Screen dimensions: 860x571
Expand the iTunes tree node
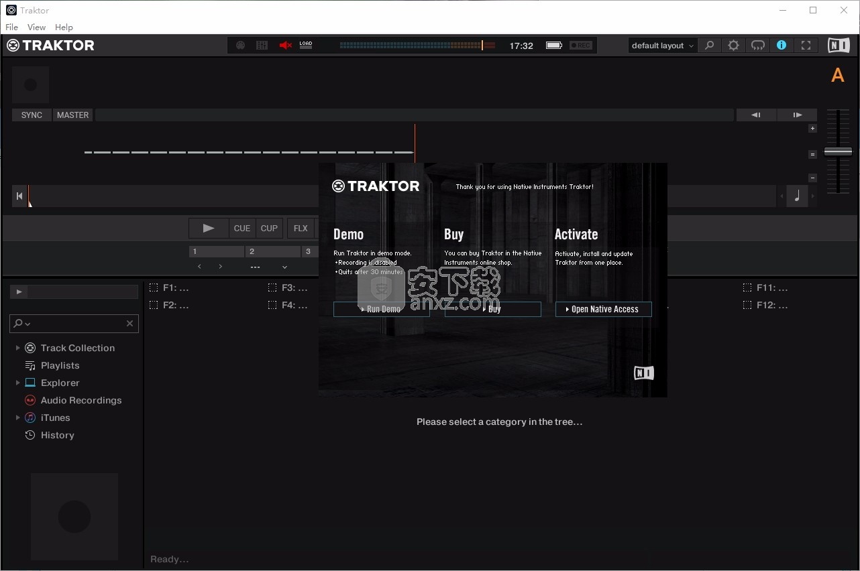click(17, 418)
